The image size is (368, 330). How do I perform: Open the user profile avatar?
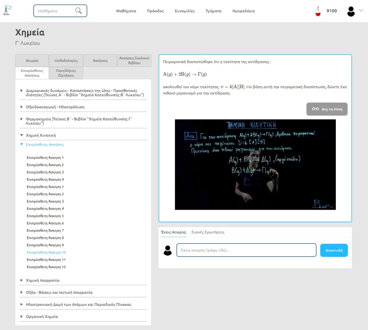point(351,11)
